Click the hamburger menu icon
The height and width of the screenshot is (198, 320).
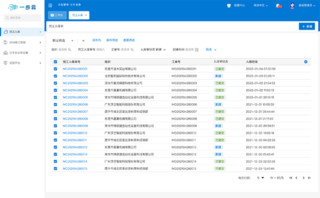pos(50,5)
